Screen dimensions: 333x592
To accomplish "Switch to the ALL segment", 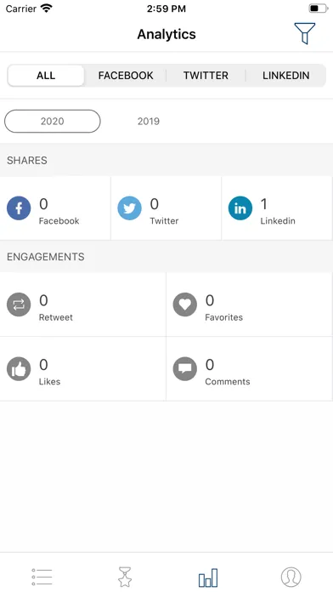I will coord(46,76).
